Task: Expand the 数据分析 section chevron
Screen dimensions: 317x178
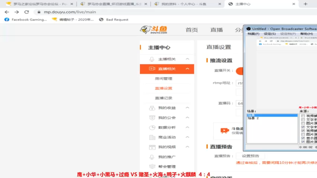Action: point(187,127)
